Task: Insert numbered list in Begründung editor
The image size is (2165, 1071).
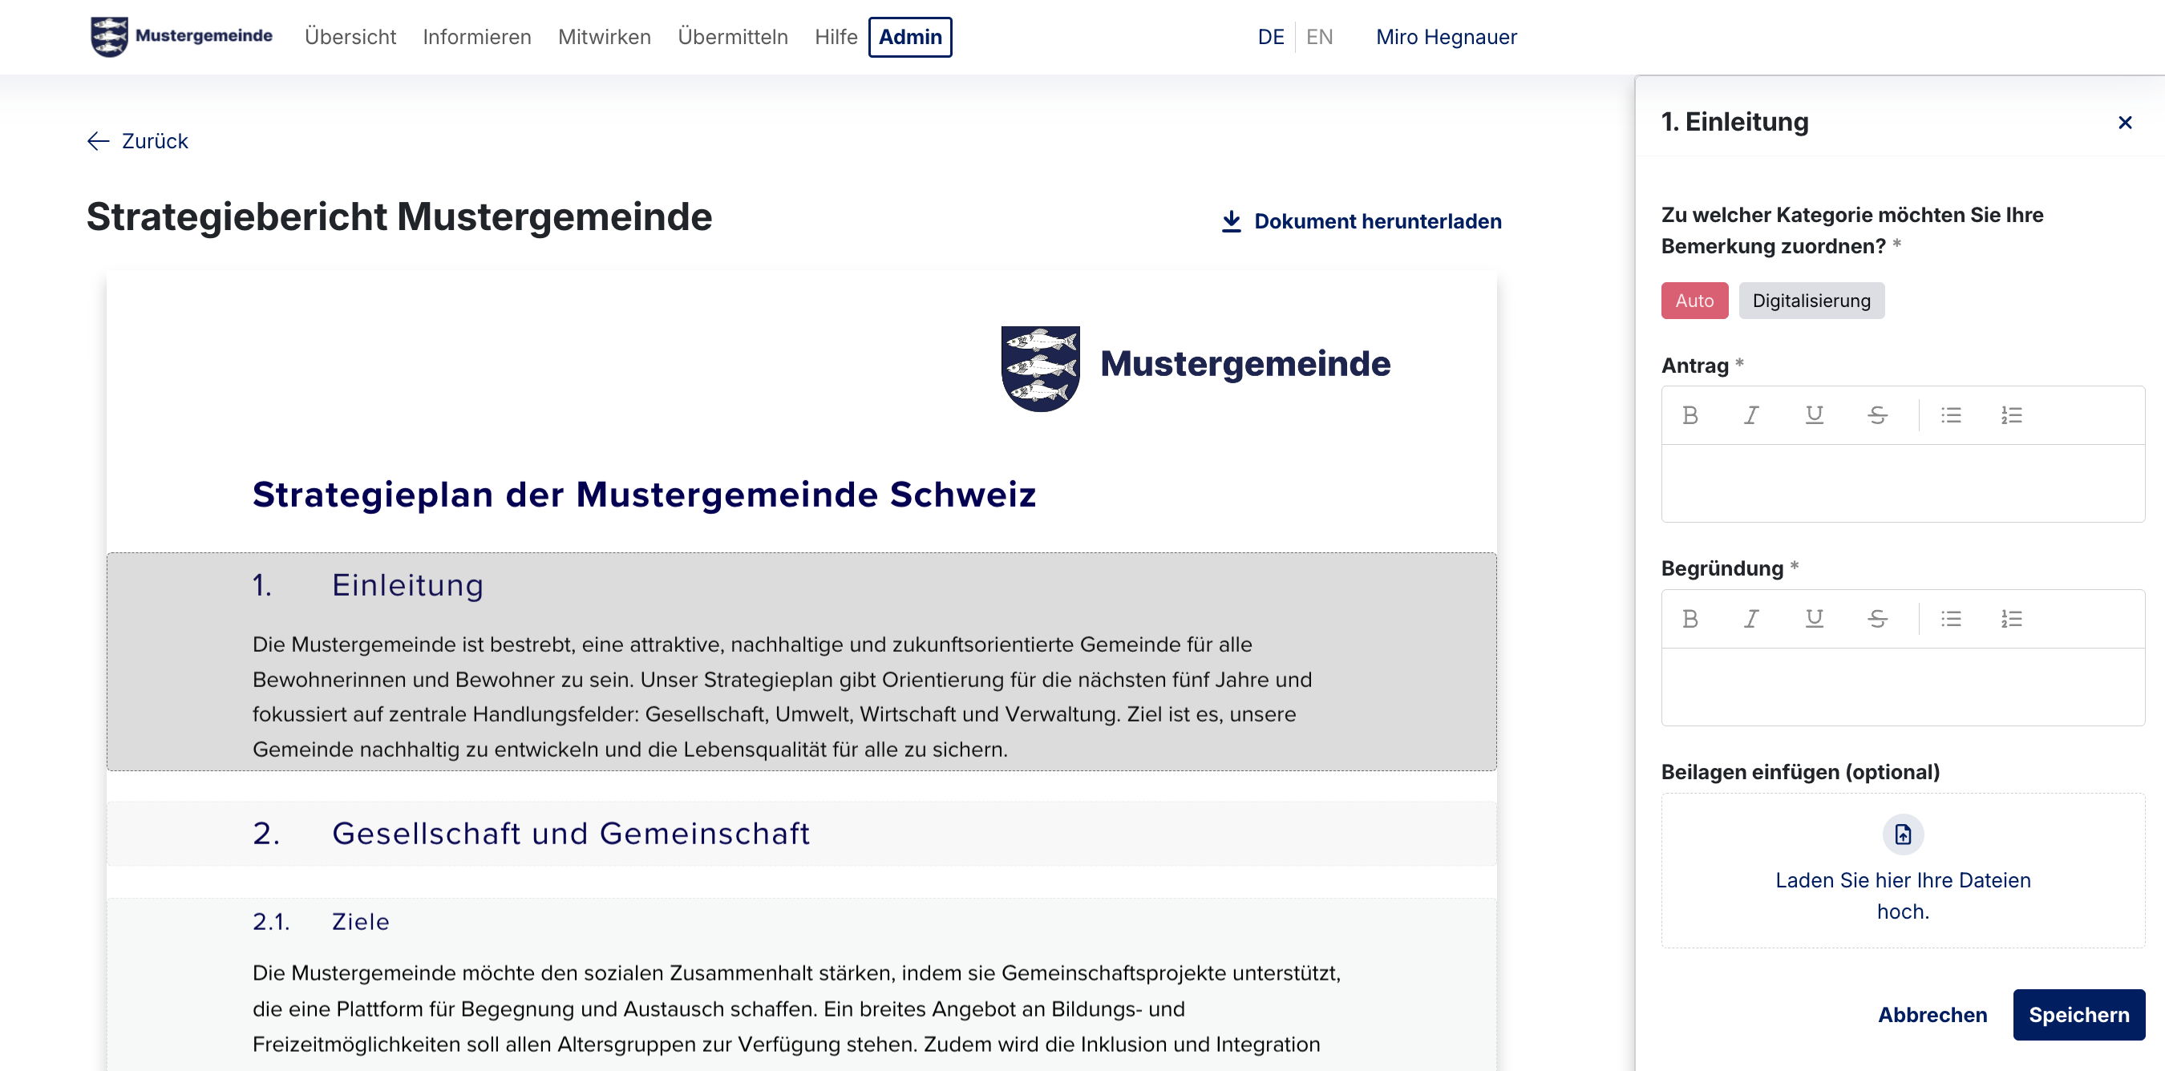Action: (x=2011, y=619)
